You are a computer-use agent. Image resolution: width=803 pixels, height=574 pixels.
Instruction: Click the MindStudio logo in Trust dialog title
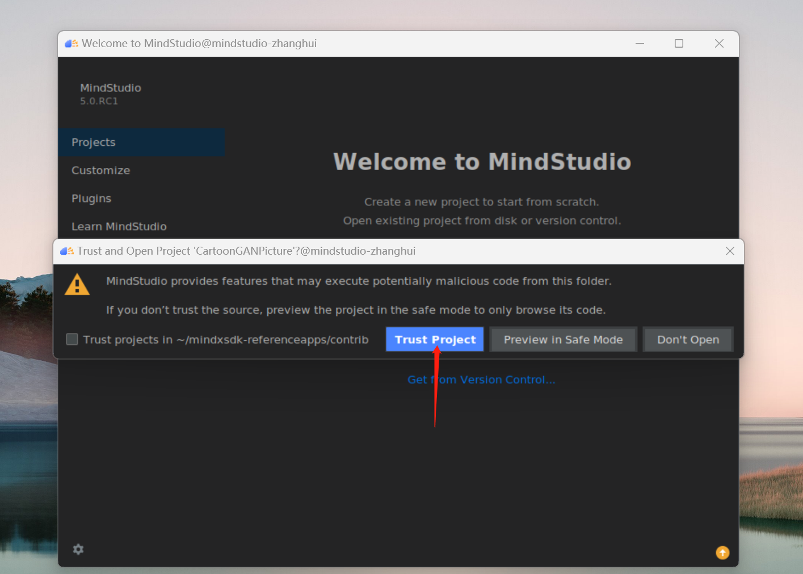point(67,251)
